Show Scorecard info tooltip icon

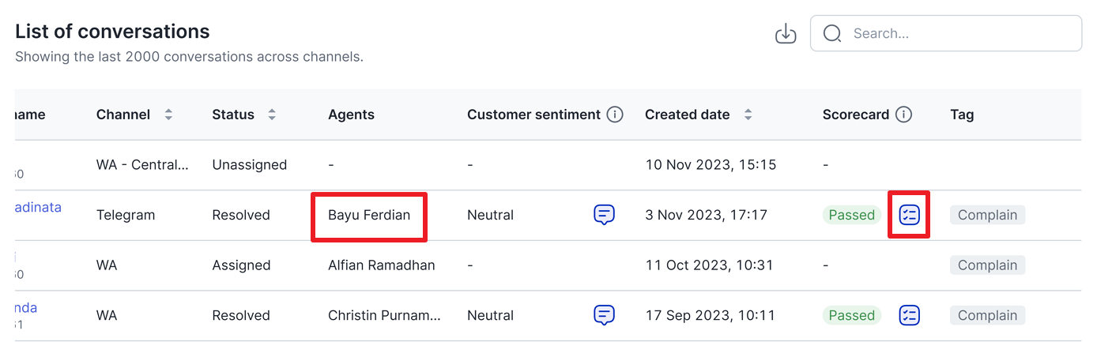tap(903, 115)
